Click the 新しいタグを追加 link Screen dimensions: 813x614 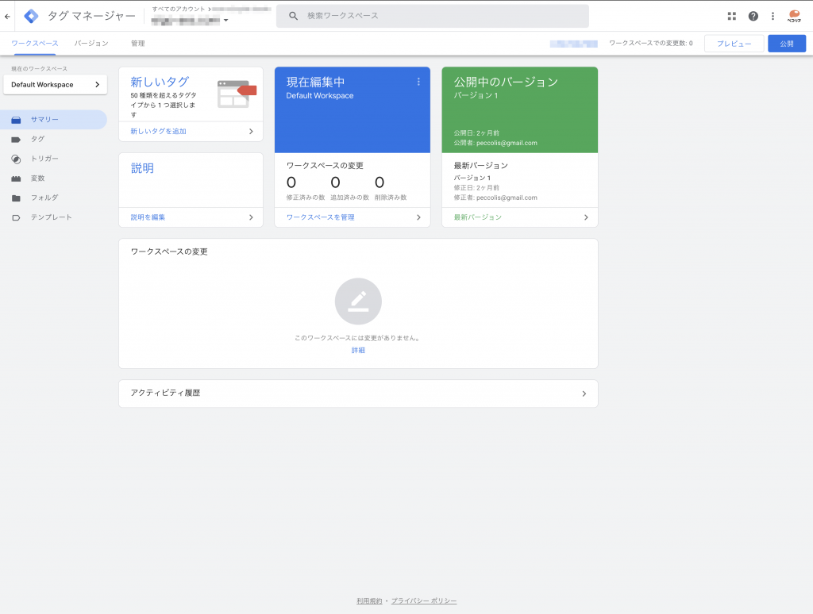point(158,132)
